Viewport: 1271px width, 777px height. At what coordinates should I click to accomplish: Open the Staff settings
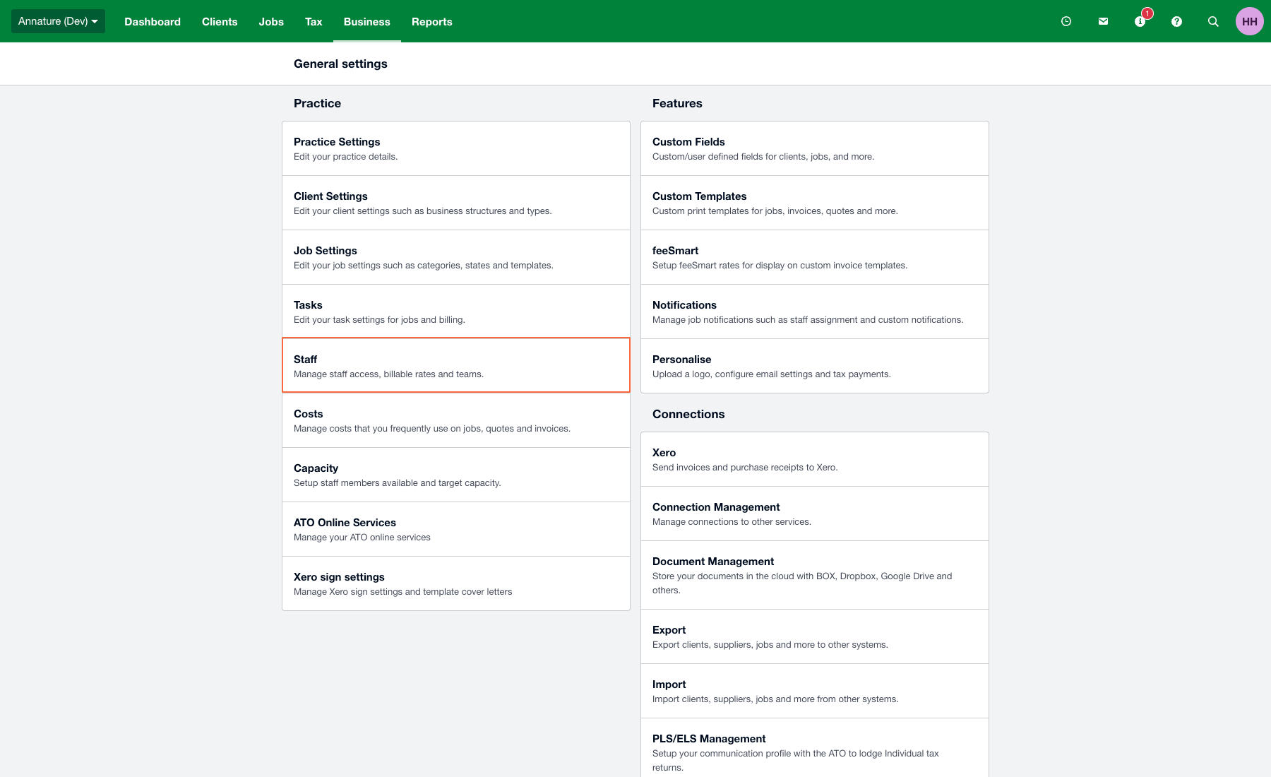455,365
